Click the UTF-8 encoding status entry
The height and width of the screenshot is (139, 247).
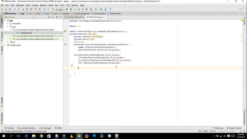click(213, 131)
